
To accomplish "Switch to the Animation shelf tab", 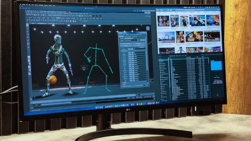I will [58, 17].
